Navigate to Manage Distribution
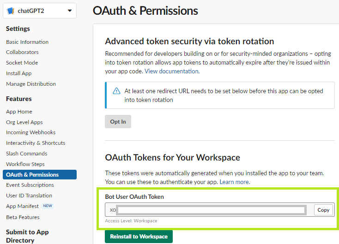This screenshot has width=339, height=244. pos(31,84)
